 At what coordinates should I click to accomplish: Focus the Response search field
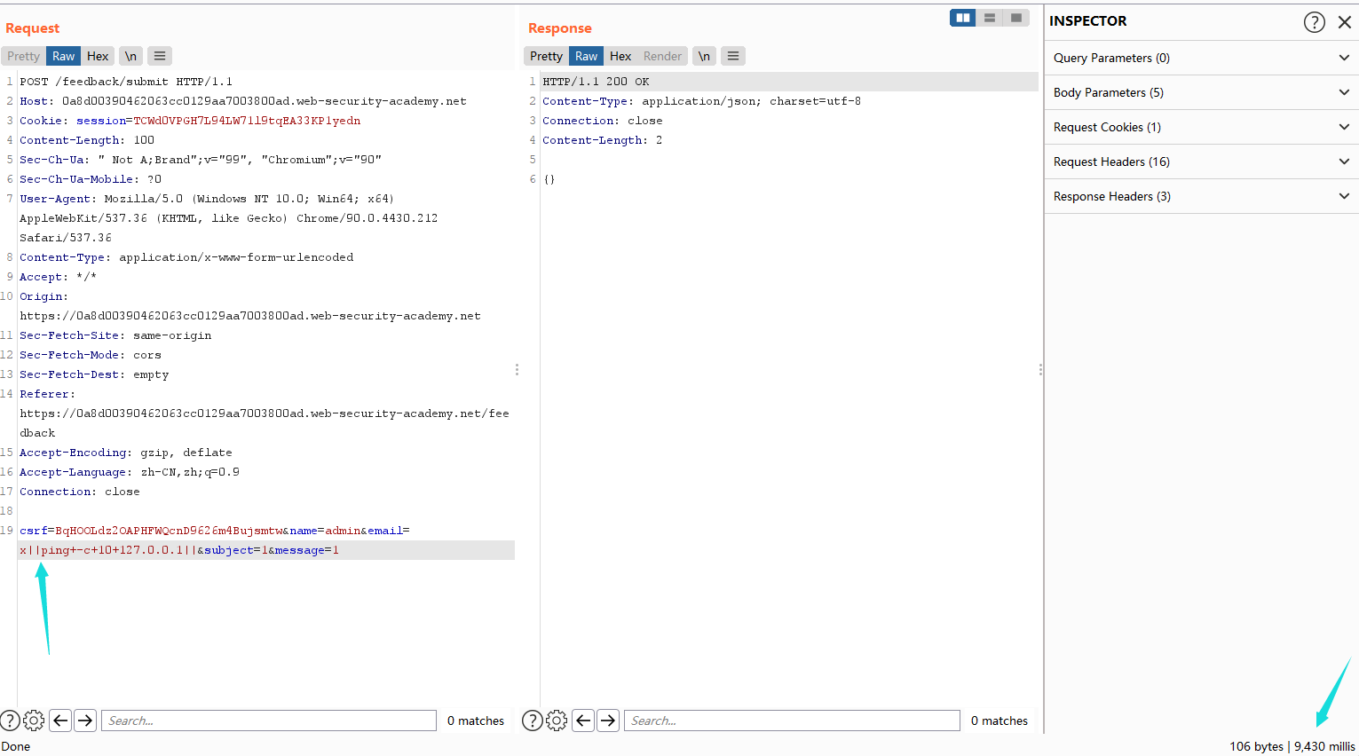[792, 721]
